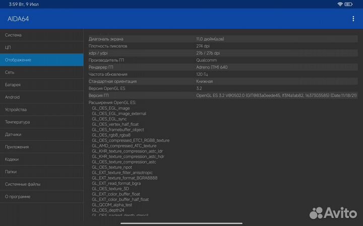363x226 pixels.
Task: Open the three-dot overflow menu
Action: coord(353,19)
